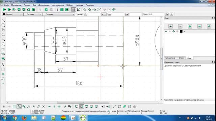Click the Zoom window magnifier icon

tap(109, 9)
